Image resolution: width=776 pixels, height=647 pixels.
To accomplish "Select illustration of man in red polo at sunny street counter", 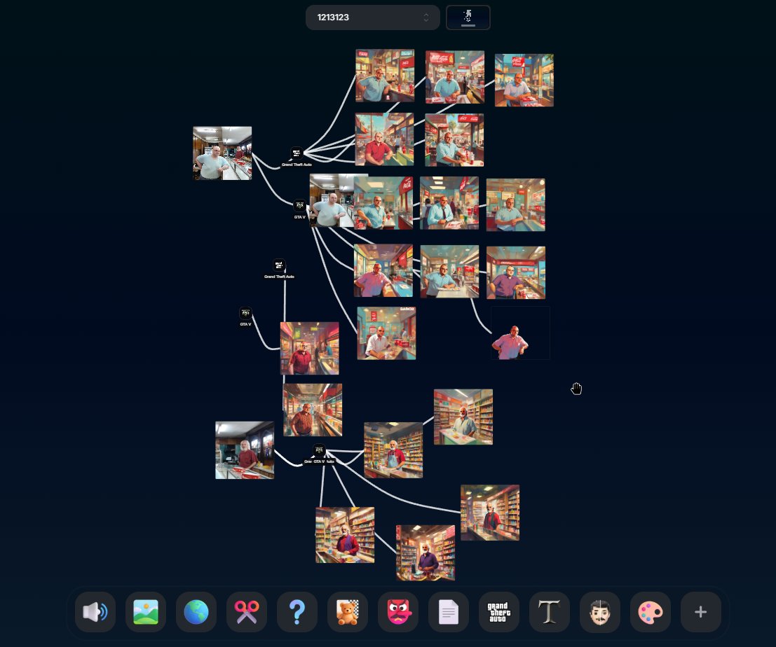I will (385, 139).
